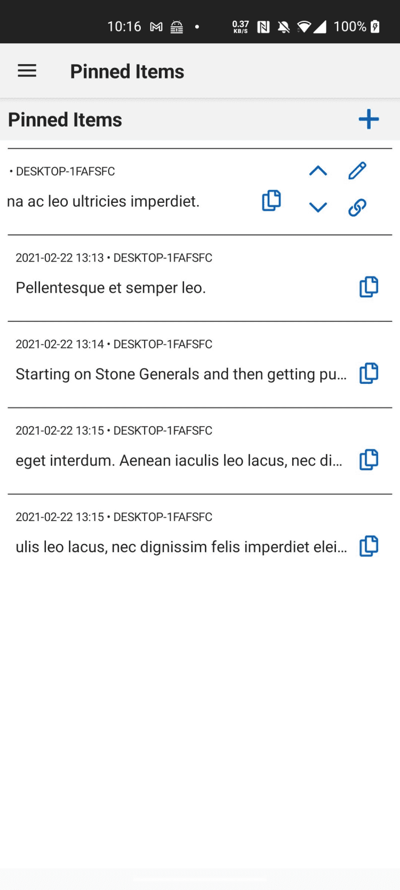Add a new pinned item

click(x=369, y=120)
